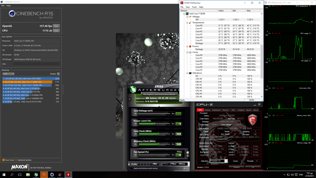The width and height of the screenshot is (316, 178).
Task: Collapse the Intel Core i7 5820K node
Action: [184, 13]
